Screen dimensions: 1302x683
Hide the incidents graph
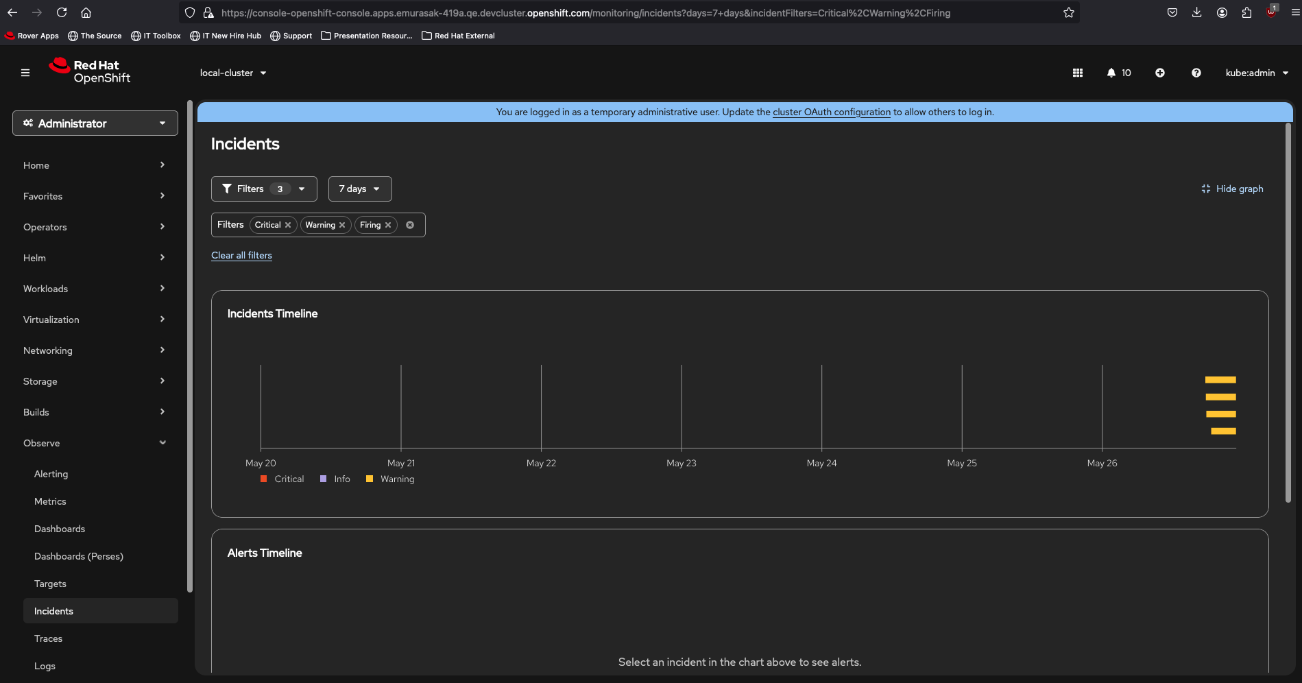point(1232,189)
